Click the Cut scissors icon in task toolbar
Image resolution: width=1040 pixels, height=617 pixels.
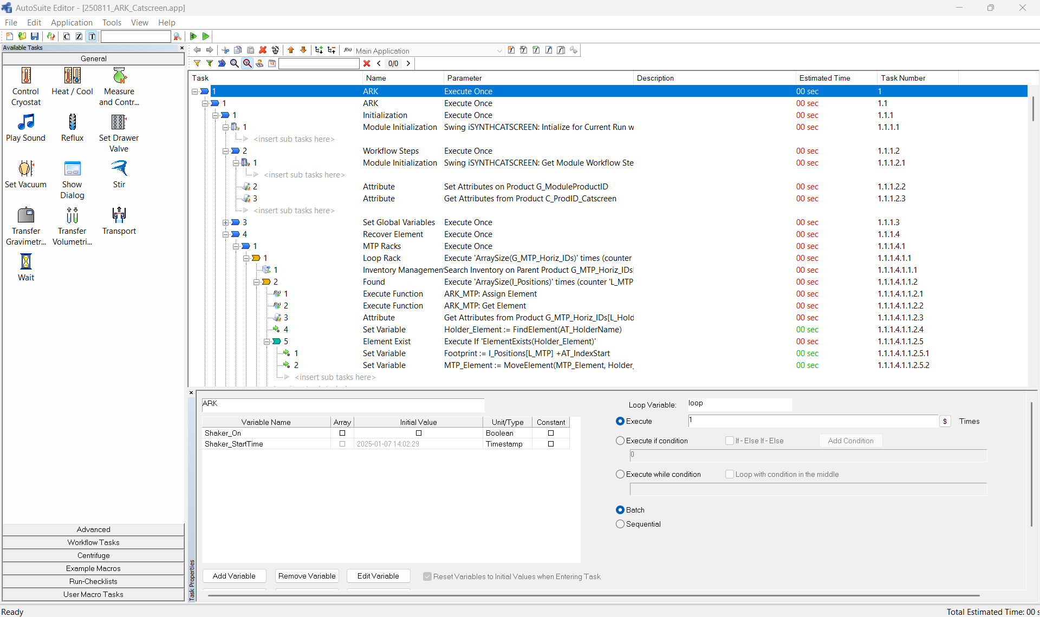tap(225, 50)
